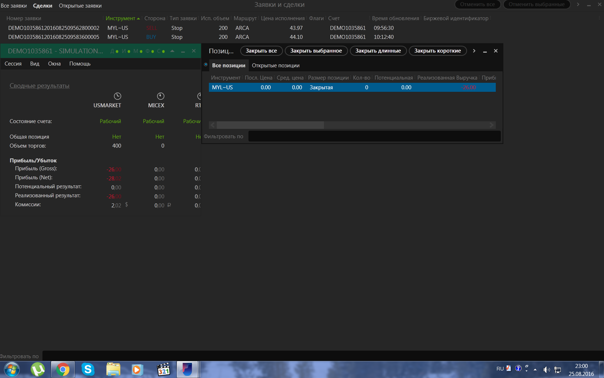Click the Закрыть все button
This screenshot has height=378, width=604.
click(261, 51)
